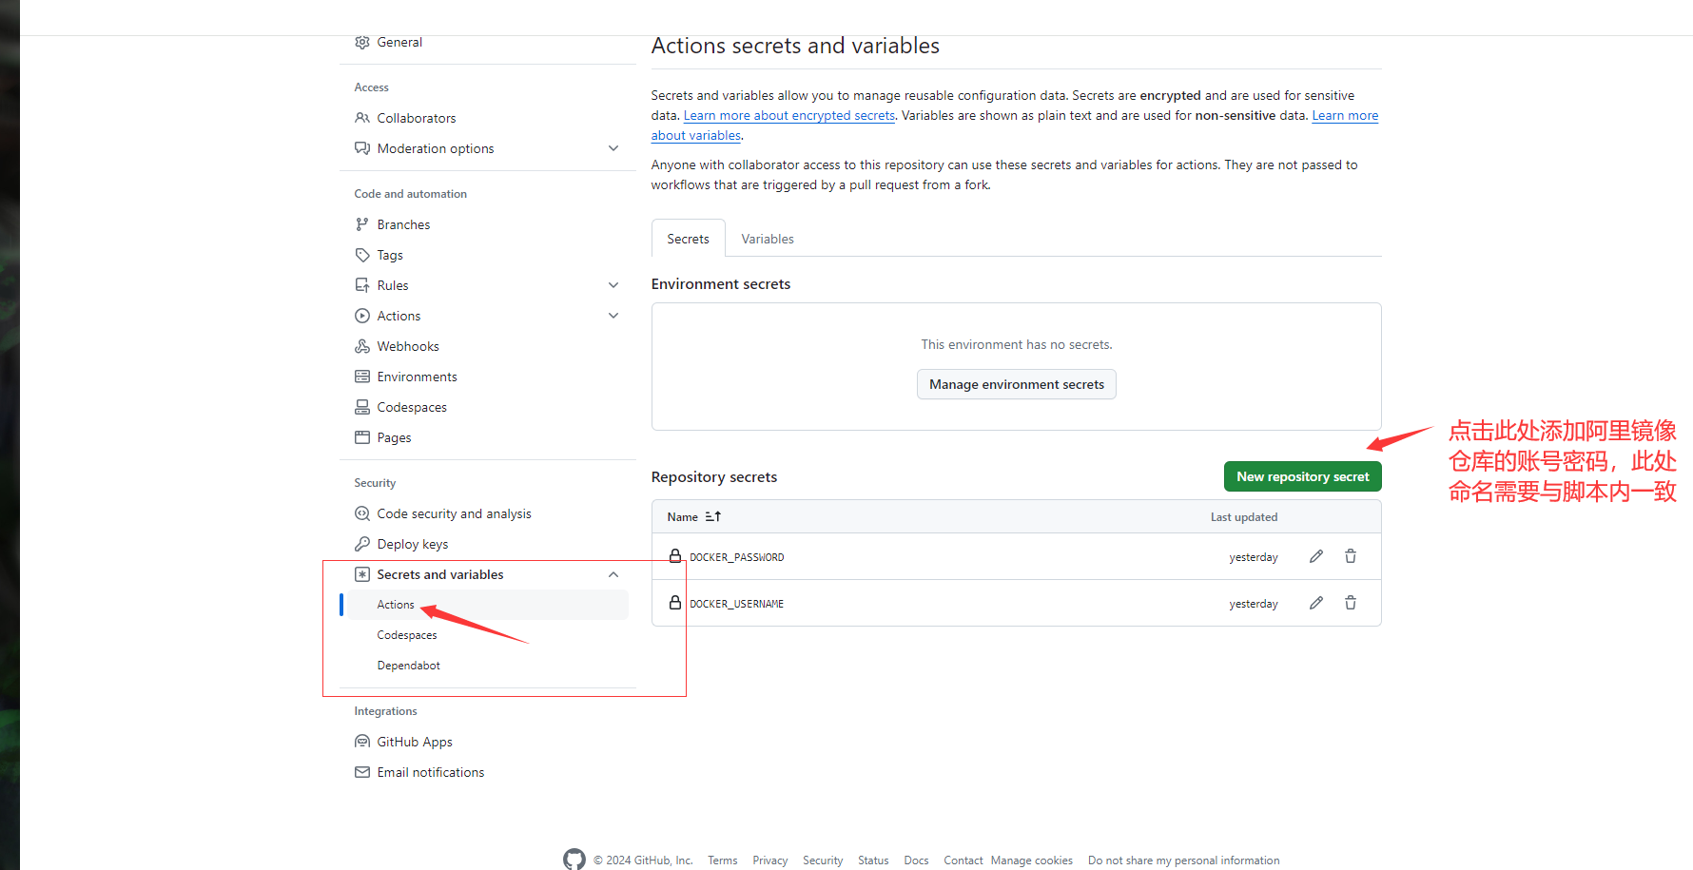Click the GitHub logo in footer

pos(574,860)
